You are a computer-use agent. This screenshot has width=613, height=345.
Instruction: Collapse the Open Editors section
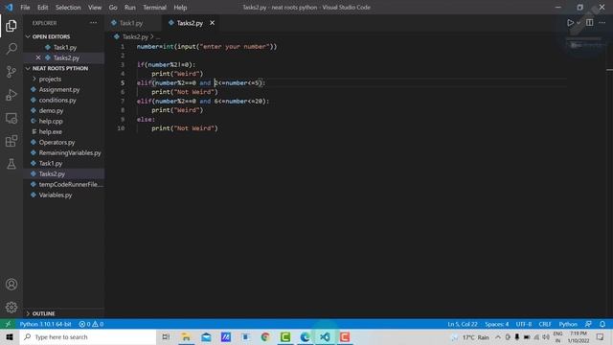[x=28, y=36]
